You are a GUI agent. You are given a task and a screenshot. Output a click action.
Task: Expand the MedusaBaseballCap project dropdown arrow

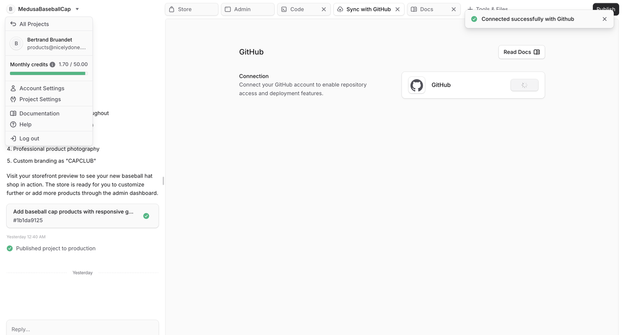77,9
